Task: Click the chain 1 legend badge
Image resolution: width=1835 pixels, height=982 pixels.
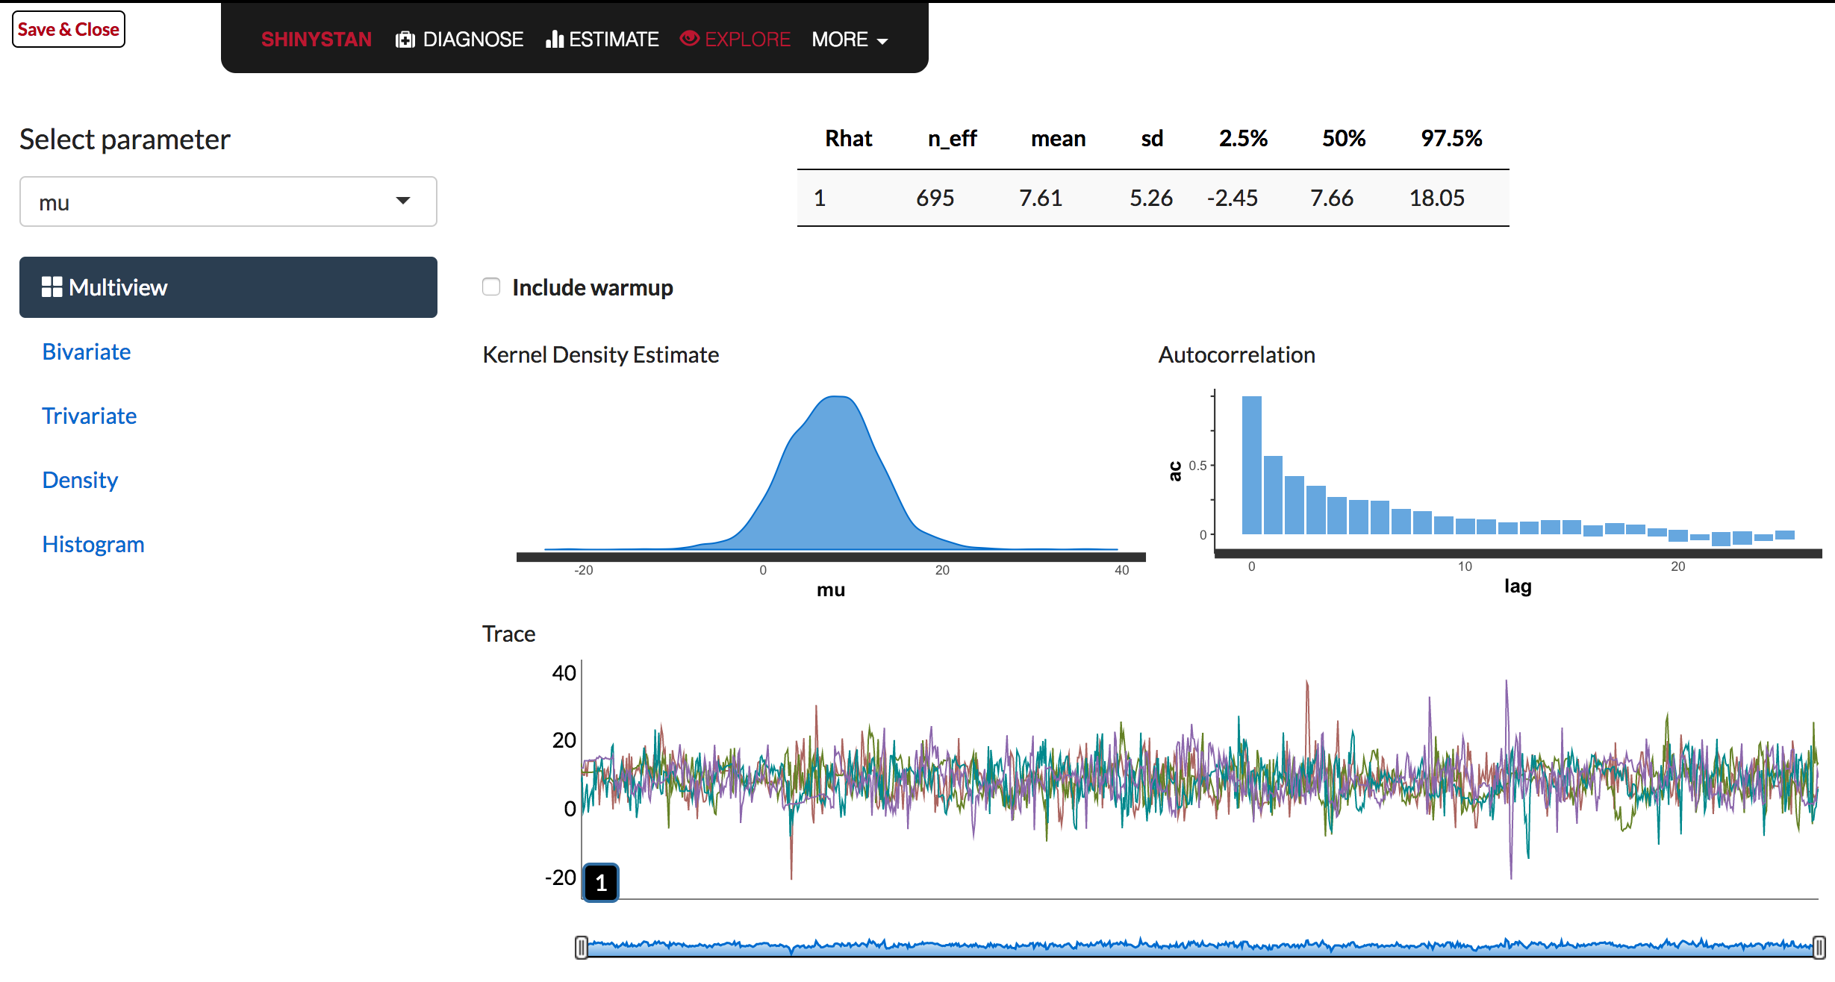Action: 601,883
